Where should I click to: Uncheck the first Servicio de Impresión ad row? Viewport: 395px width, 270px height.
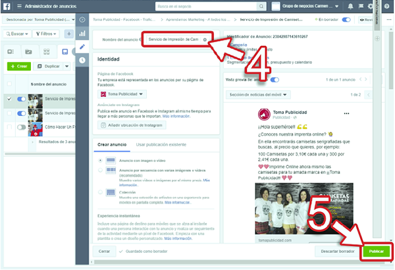point(9,99)
